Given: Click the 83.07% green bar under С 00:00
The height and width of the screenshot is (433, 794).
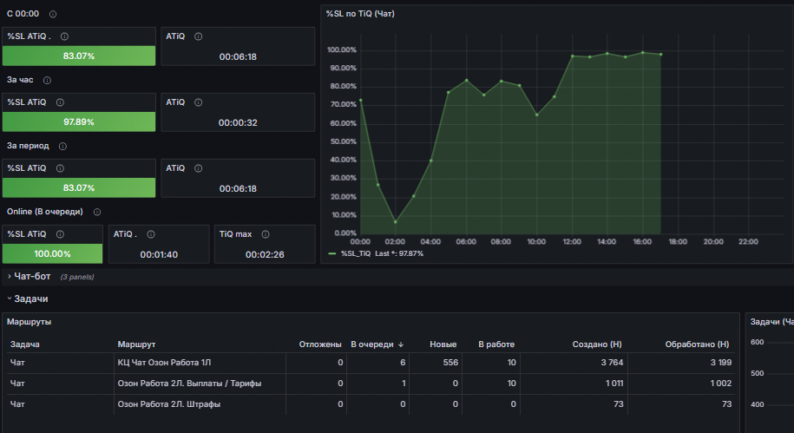Looking at the screenshot, I should click(79, 56).
